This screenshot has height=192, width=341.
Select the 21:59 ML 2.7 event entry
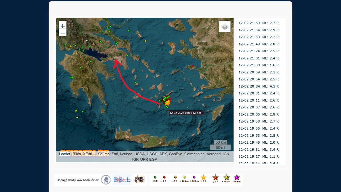(259, 23)
